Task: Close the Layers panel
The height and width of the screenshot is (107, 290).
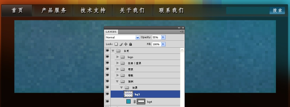Action: [183, 28]
